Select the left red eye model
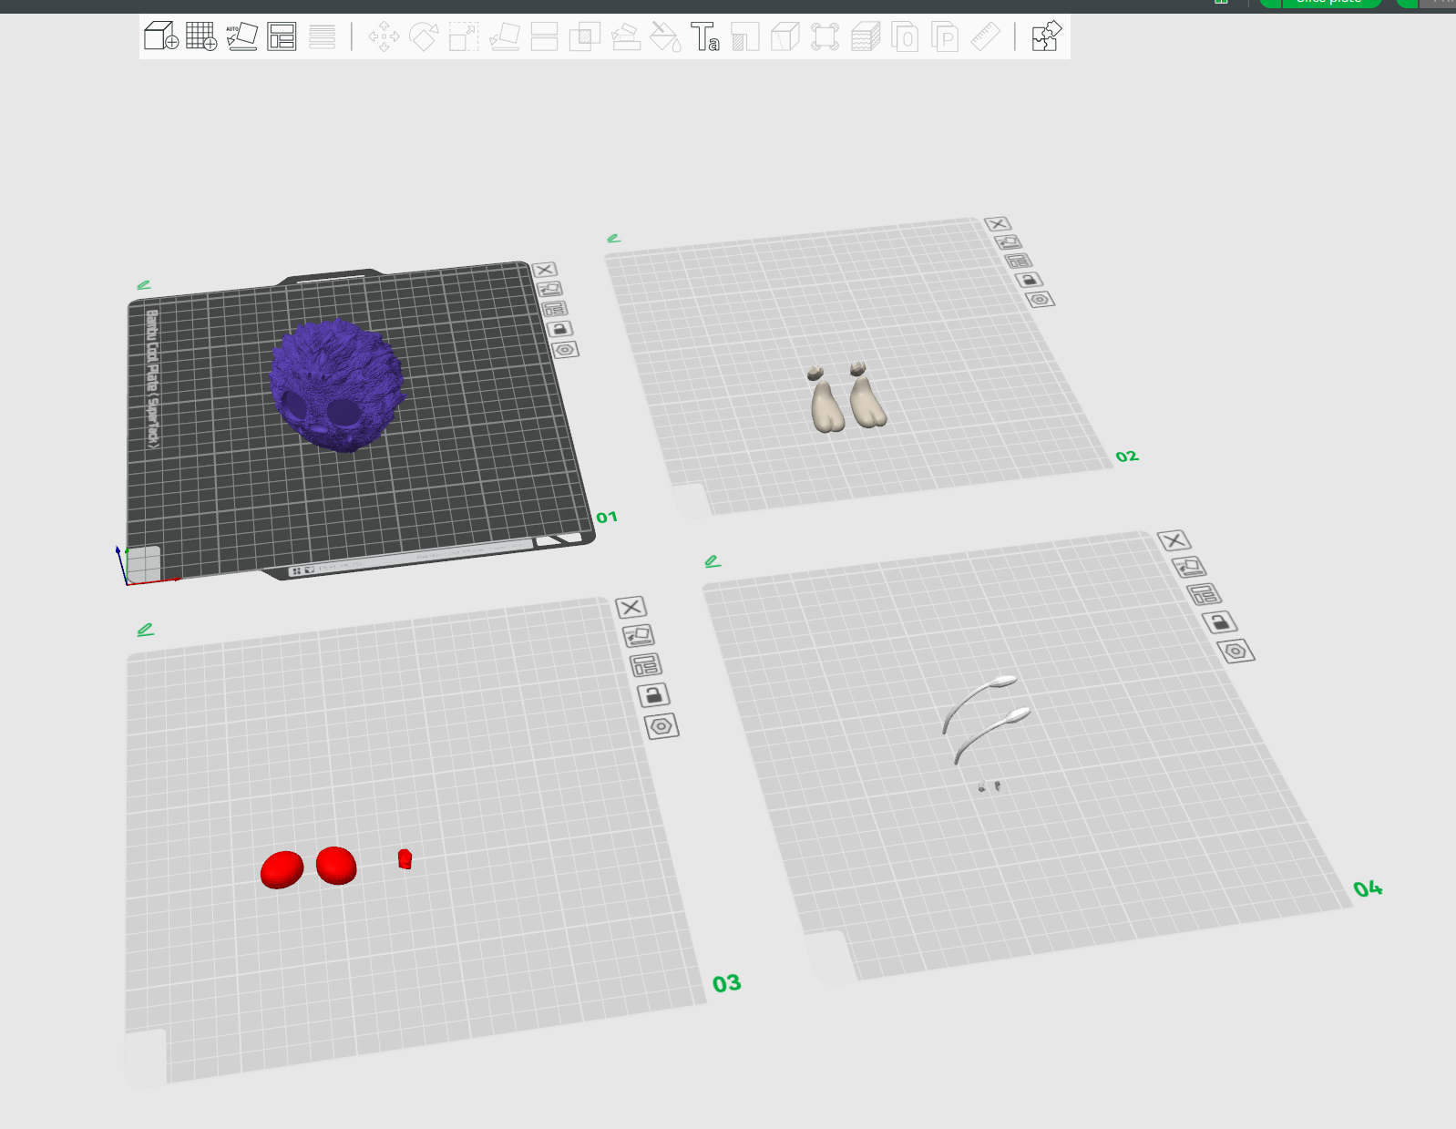1456x1129 pixels. coord(282,870)
